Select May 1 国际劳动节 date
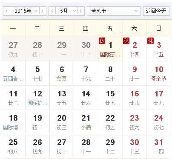 (110, 49)
